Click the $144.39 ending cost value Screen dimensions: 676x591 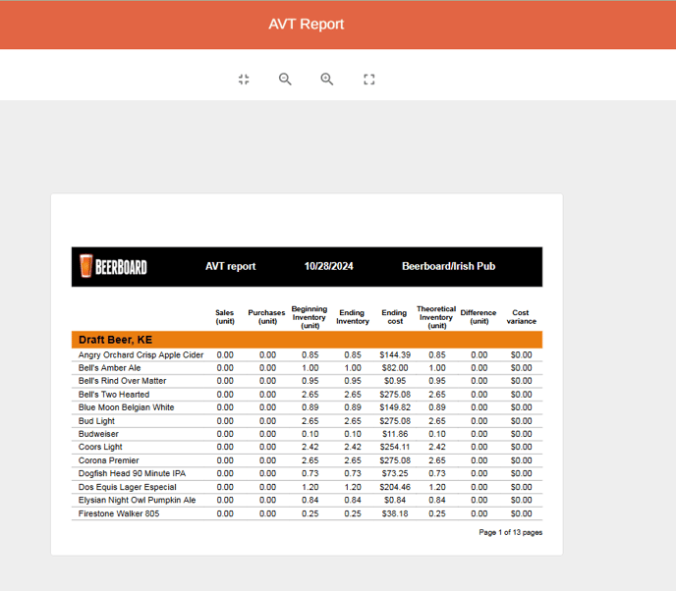395,355
